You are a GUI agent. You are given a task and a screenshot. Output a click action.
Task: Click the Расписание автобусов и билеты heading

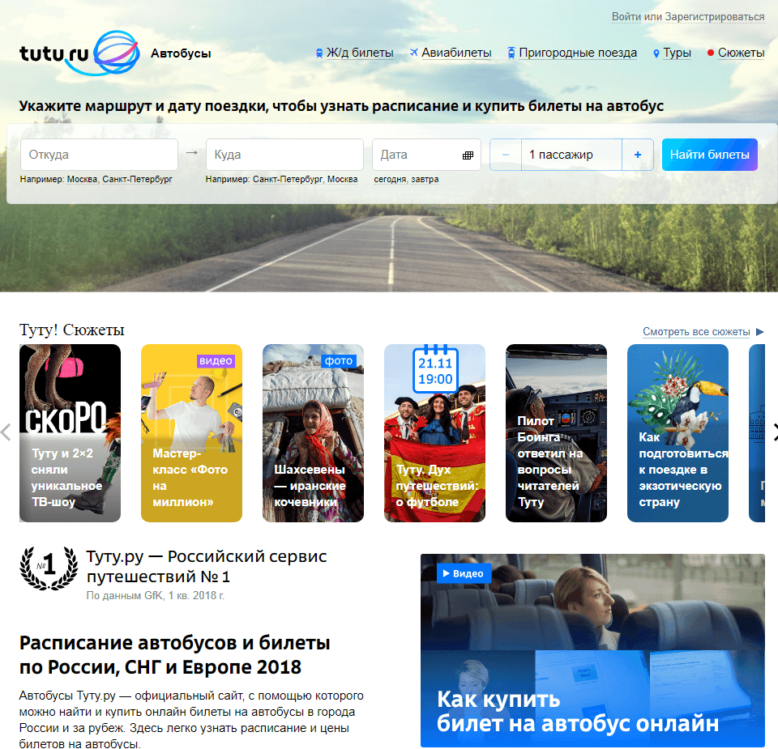[x=175, y=655]
